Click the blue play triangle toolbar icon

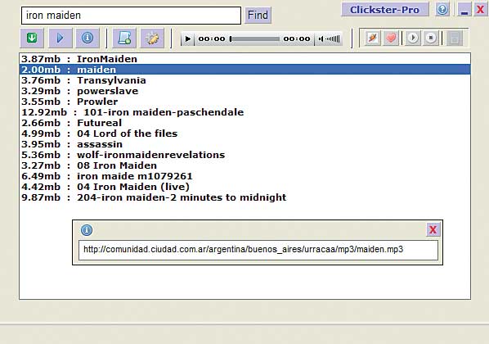pyautogui.click(x=61, y=38)
